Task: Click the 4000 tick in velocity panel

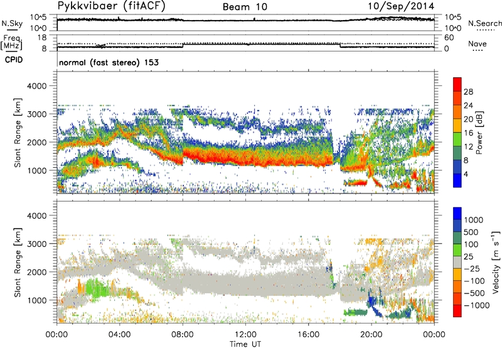Action: click(36, 215)
